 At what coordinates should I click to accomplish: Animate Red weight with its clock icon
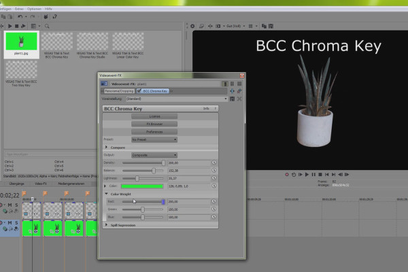[x=214, y=201]
